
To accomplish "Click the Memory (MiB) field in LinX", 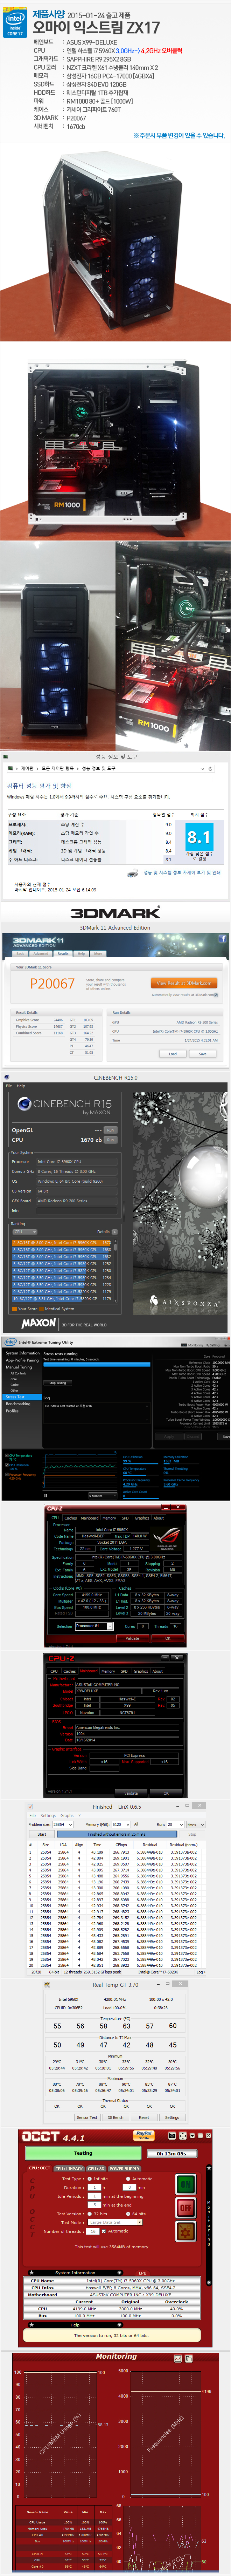I will point(122,1825).
